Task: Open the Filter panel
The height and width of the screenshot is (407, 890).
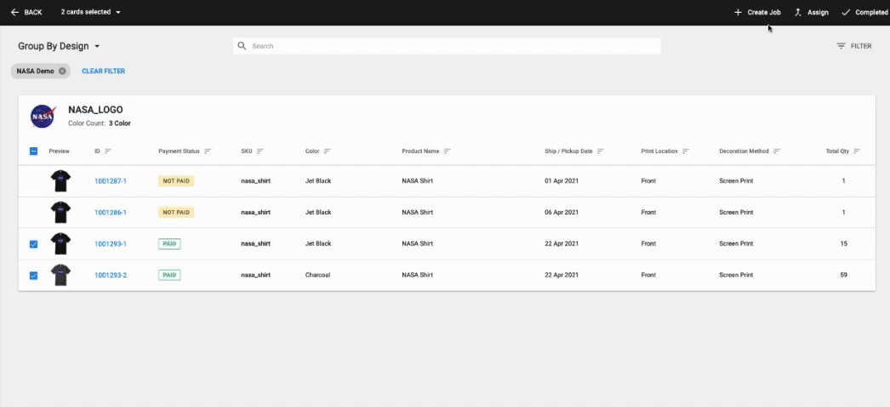Action: click(x=854, y=46)
